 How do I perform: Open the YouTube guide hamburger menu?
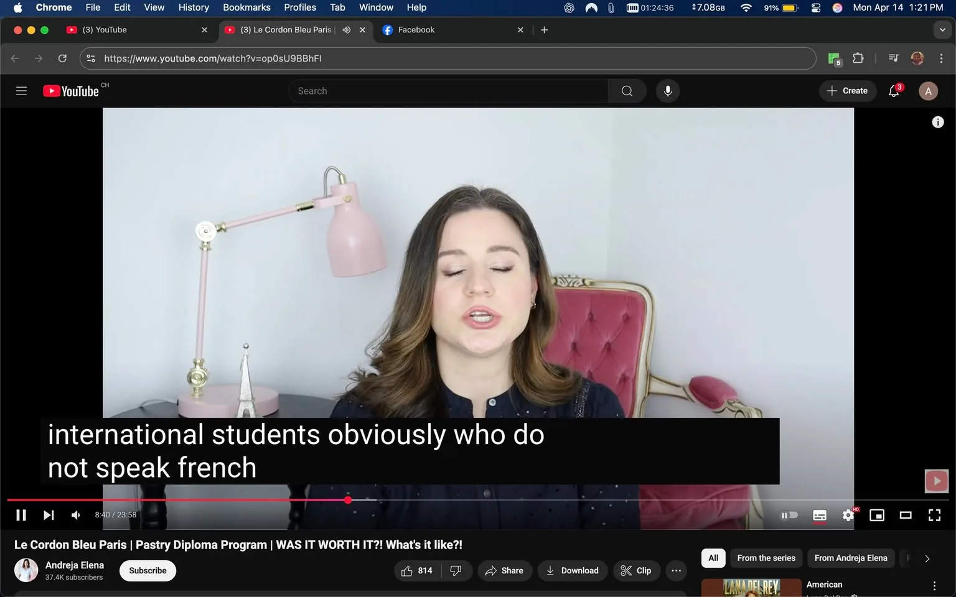point(21,91)
